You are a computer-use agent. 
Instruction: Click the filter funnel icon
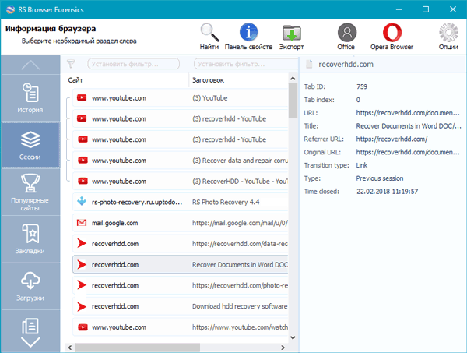tap(71, 63)
